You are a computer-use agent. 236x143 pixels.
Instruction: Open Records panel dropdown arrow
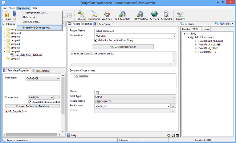[232, 24]
